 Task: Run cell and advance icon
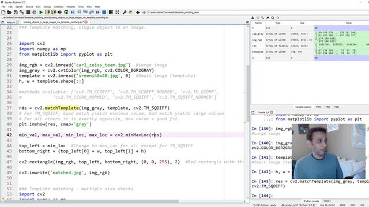click(54, 12)
